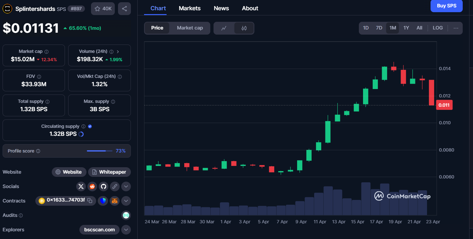
Task: Select the 1M time range
Action: click(x=393, y=28)
